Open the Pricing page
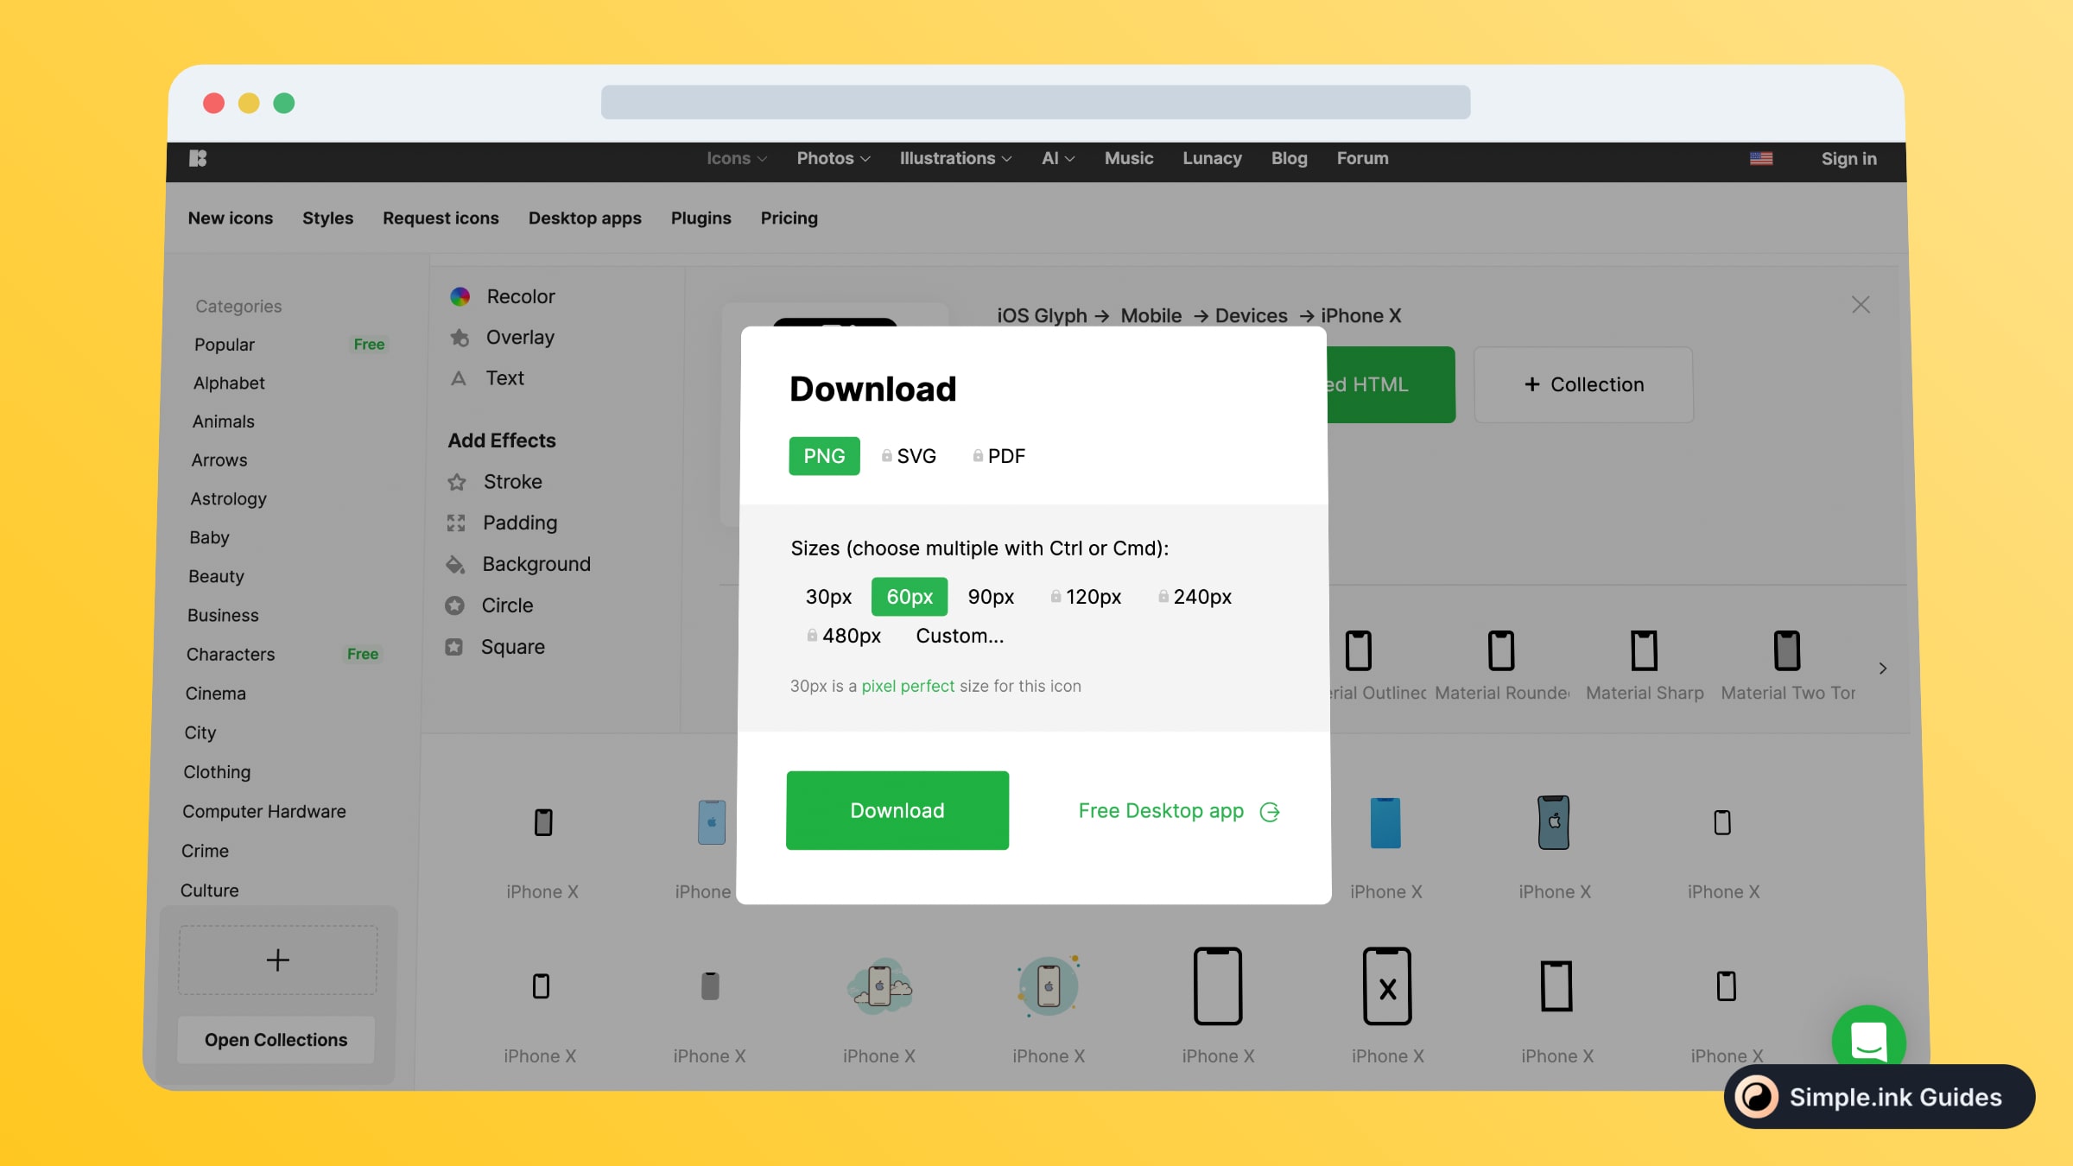This screenshot has width=2073, height=1166. point(789,219)
